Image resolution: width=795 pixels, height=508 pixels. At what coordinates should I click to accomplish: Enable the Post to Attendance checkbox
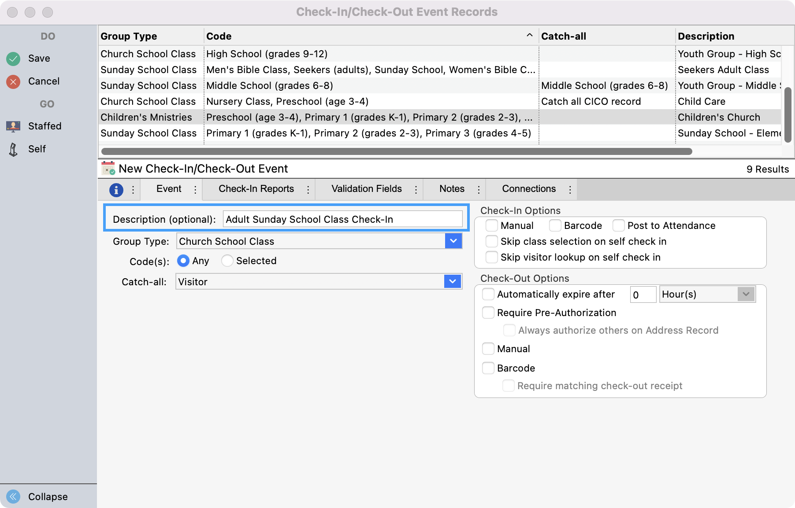pyautogui.click(x=619, y=225)
